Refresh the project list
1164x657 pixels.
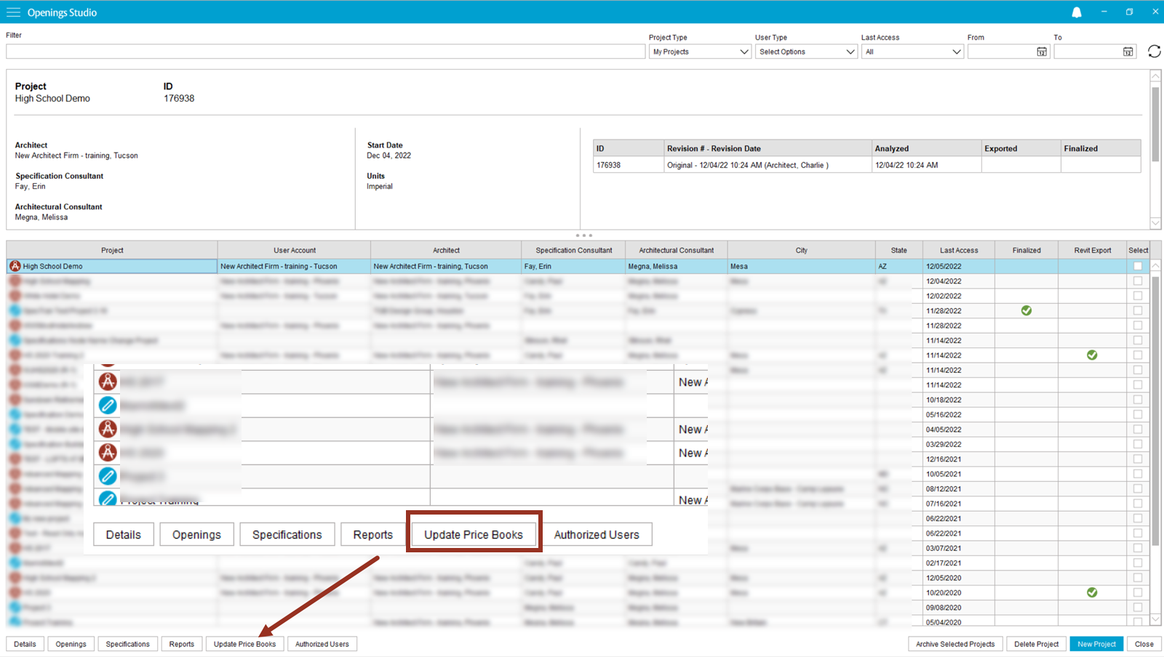[1154, 51]
